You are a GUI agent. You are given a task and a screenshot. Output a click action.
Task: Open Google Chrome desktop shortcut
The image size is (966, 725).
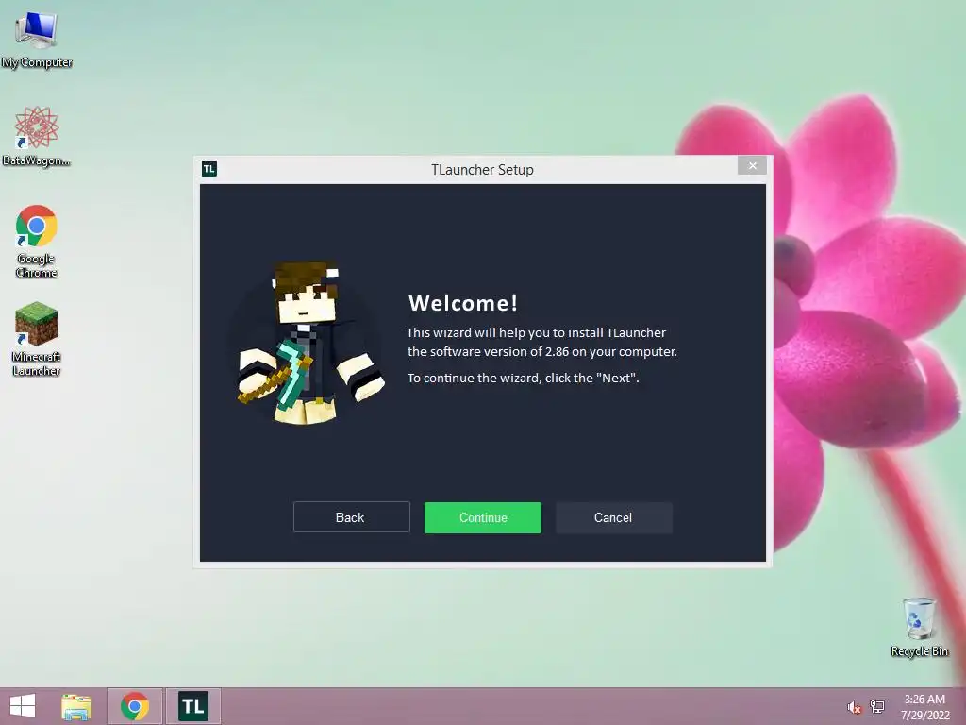click(37, 241)
